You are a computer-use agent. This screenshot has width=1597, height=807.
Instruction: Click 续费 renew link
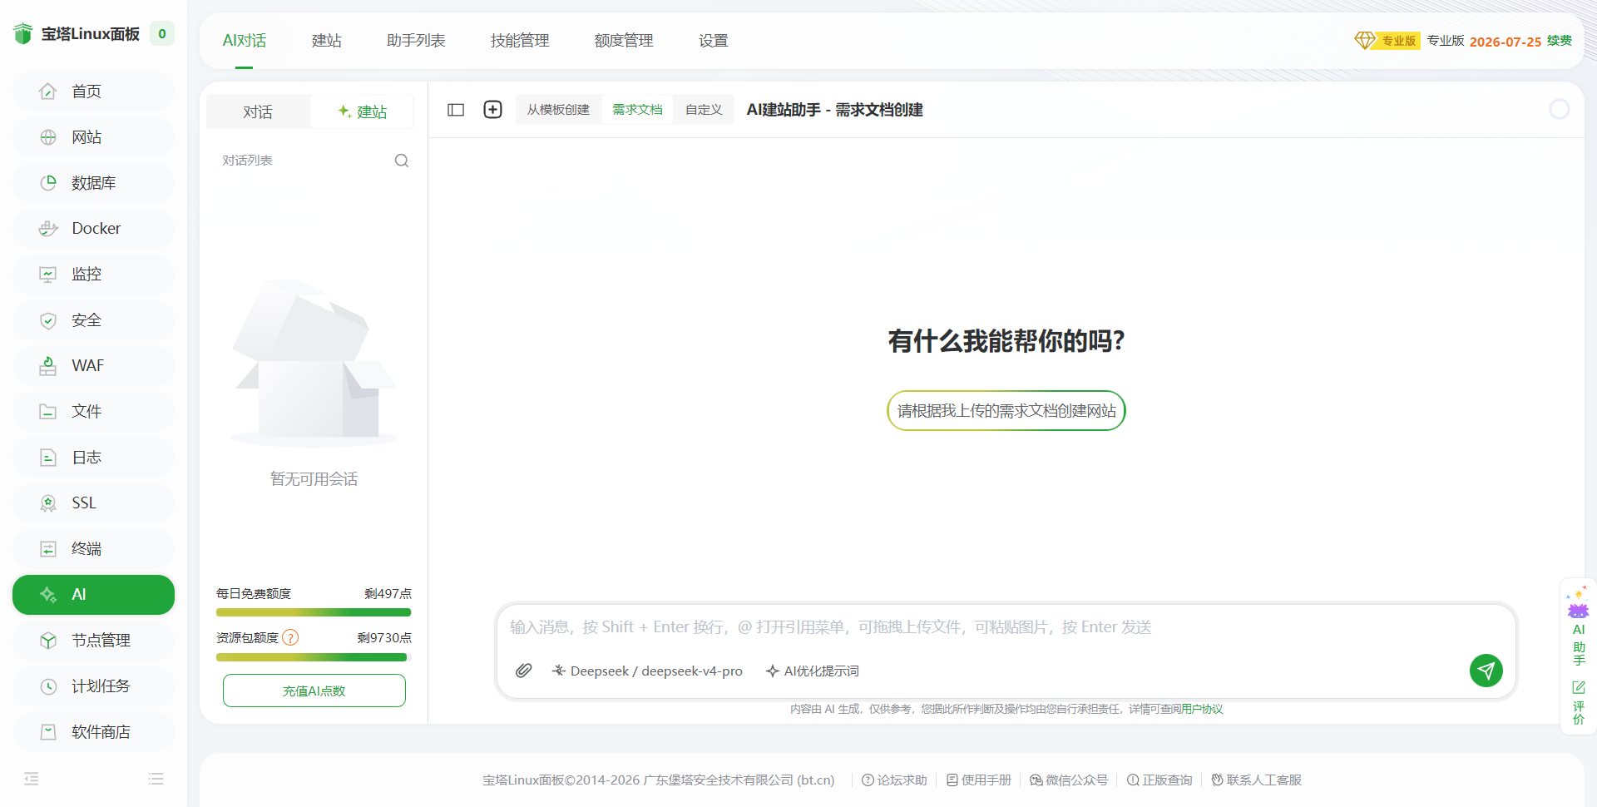(x=1560, y=41)
